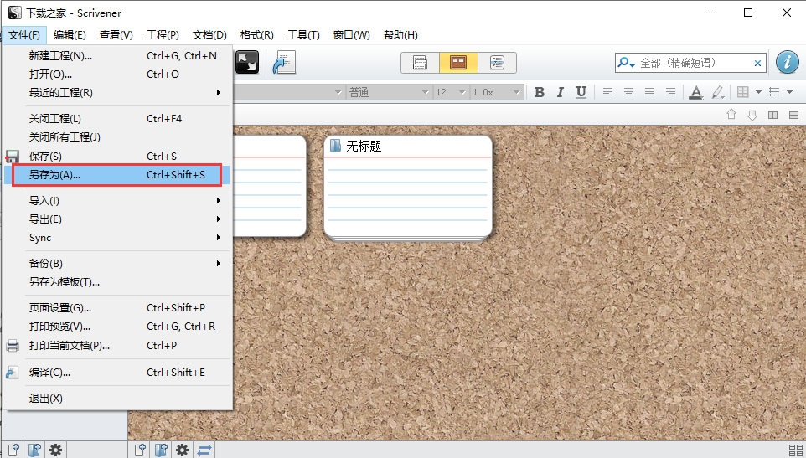Toggle corkboard auto-load selection arrows
The width and height of the screenshot is (806, 458).
[204, 450]
